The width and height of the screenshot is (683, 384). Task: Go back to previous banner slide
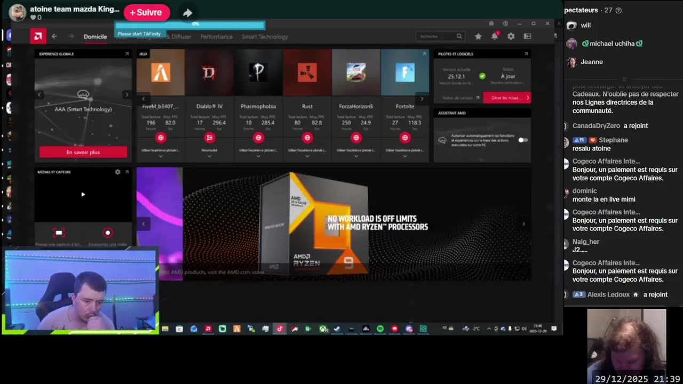point(143,224)
